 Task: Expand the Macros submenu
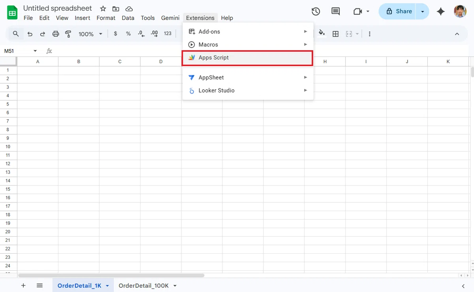pos(248,45)
